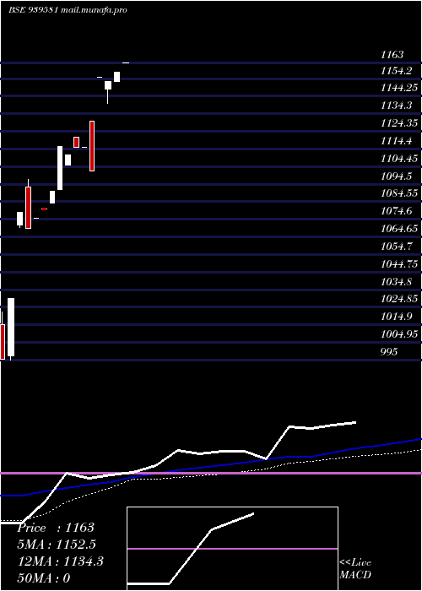Viewport: 422px width, 591px height.
Task: Click the 5MA : 1152.5 readout
Action: click(x=57, y=545)
